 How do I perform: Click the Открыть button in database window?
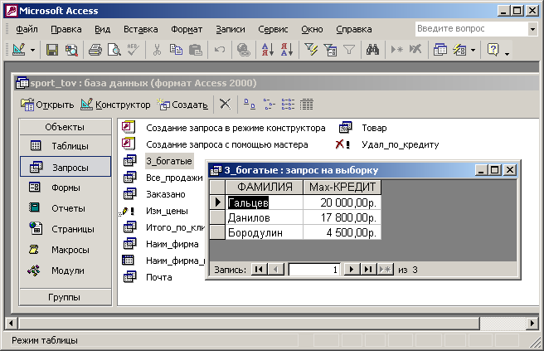click(x=47, y=105)
